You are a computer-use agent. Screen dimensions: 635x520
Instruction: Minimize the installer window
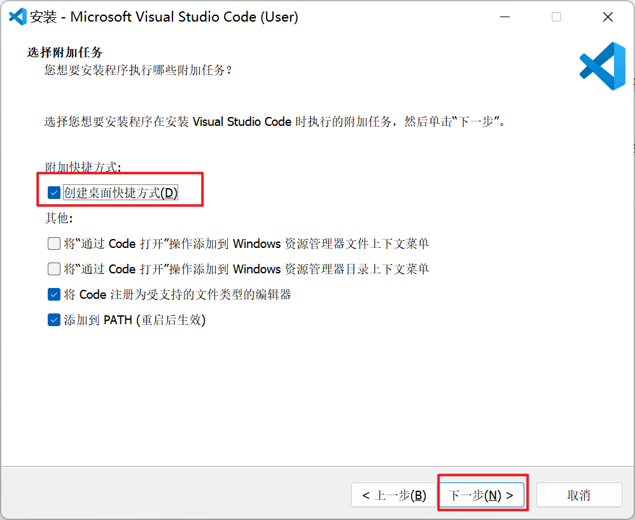click(505, 17)
